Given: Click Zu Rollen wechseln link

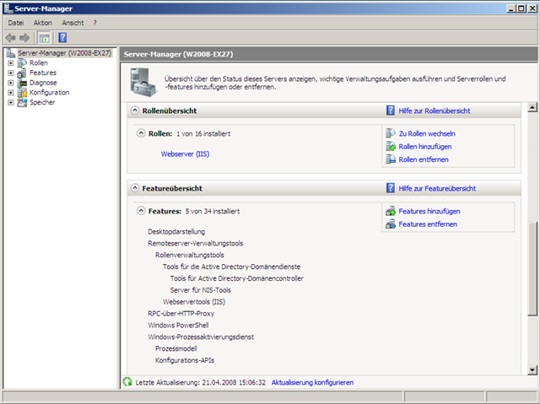Looking at the screenshot, I should 427,133.
